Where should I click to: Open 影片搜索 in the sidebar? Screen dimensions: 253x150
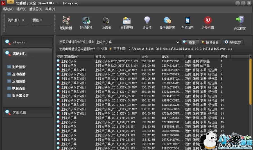pos(19,67)
